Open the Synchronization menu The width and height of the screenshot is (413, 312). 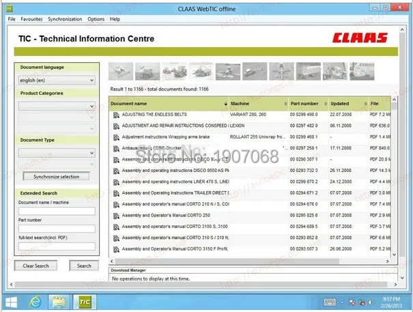65,19
